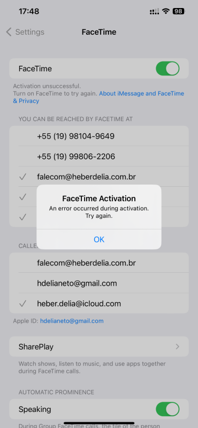Open the SharePlay disclosure chevron

click(178, 347)
